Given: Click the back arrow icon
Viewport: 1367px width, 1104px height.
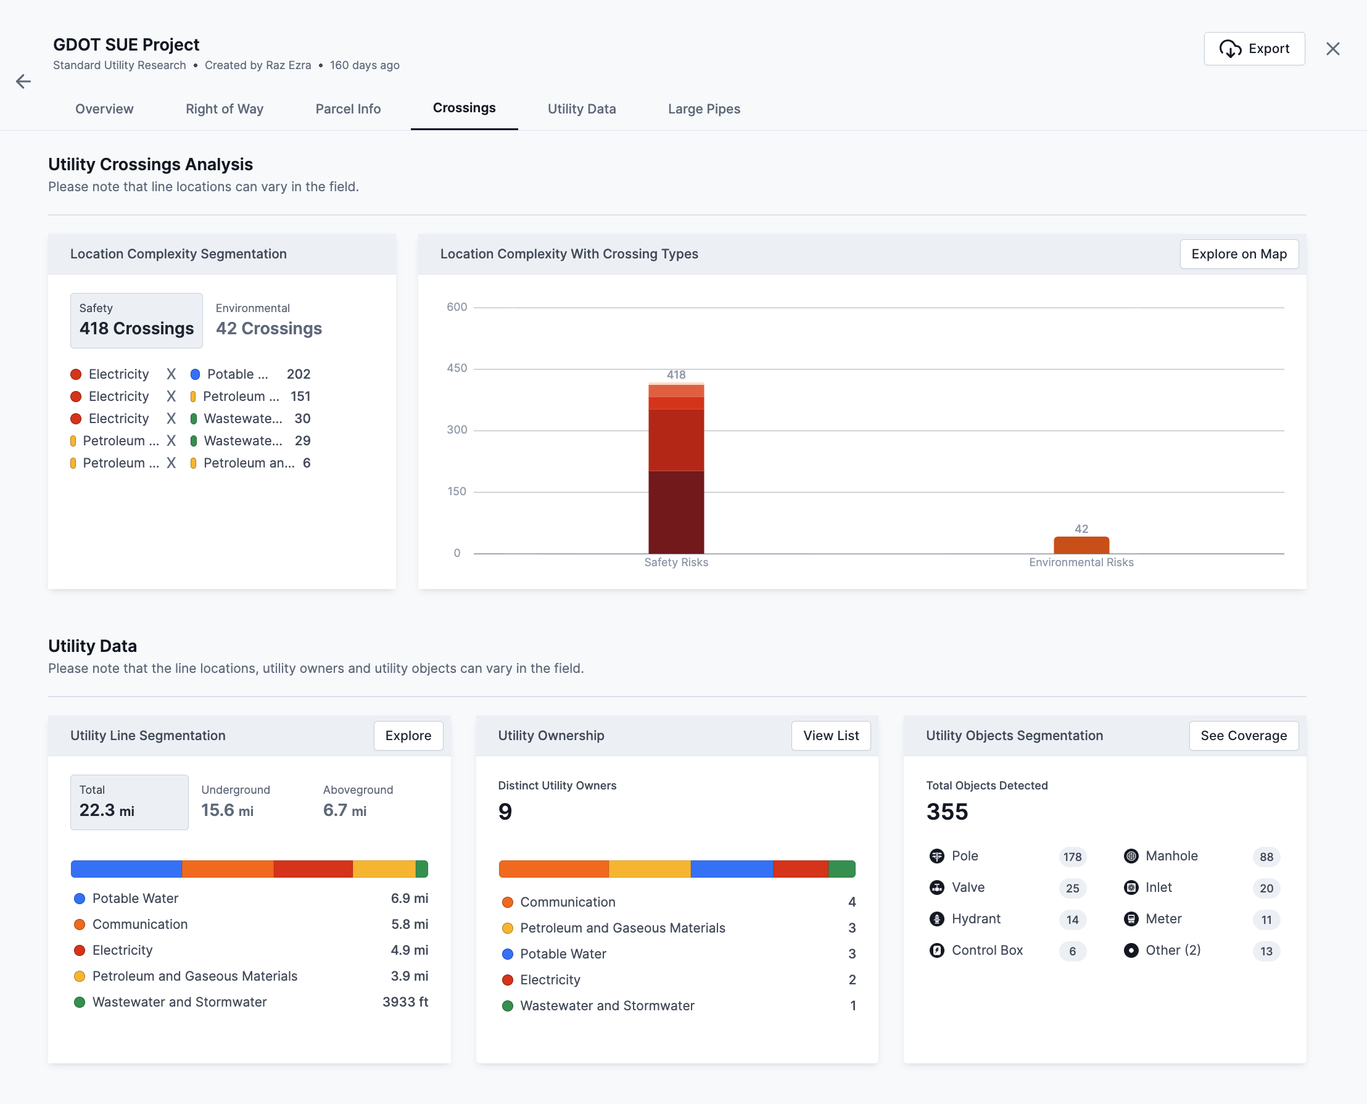Looking at the screenshot, I should pos(23,81).
